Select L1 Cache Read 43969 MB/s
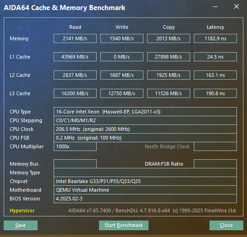This screenshot has width=247, height=237. click(75, 57)
